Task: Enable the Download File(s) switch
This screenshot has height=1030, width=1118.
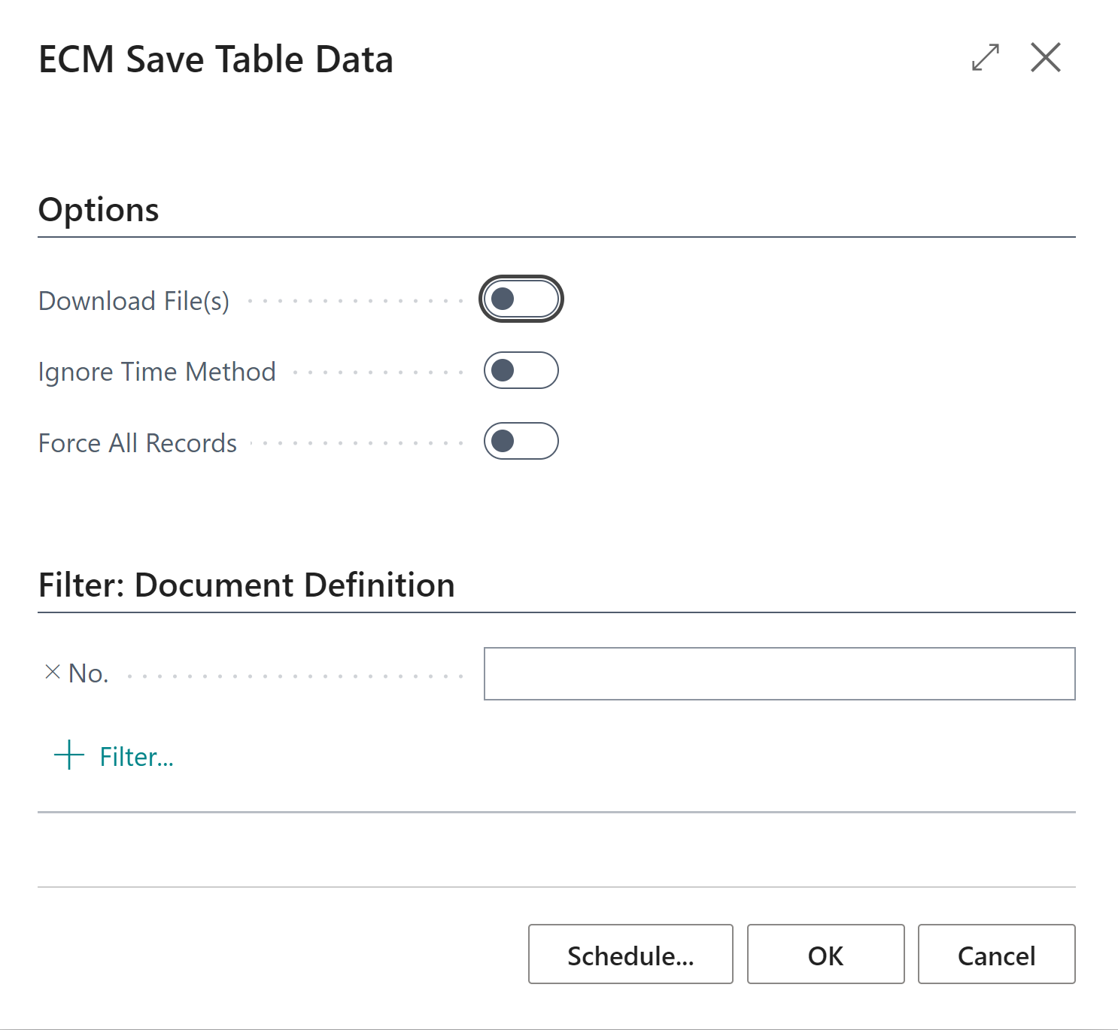Action: pyautogui.click(x=521, y=299)
